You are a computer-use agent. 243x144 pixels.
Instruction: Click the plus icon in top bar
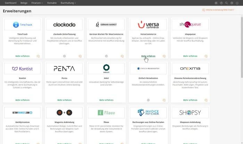pyautogui.click(x=216, y=3)
